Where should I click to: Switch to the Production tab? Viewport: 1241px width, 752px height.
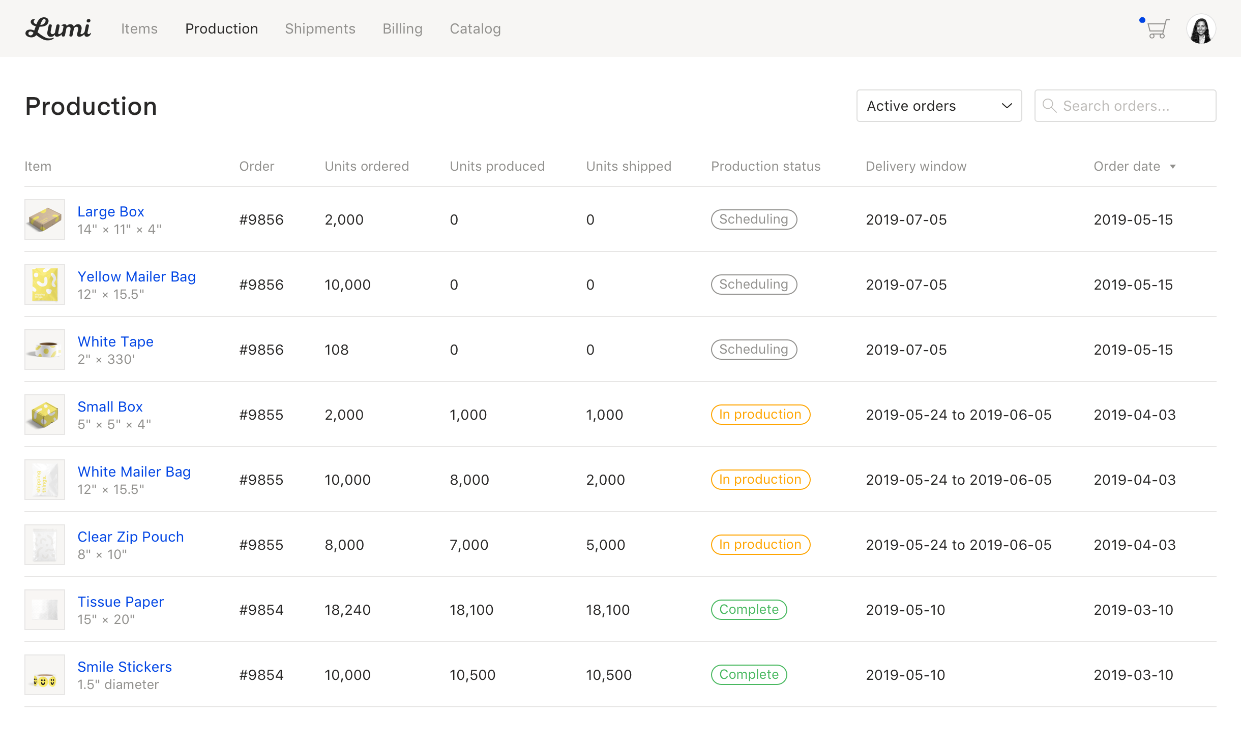pos(222,28)
